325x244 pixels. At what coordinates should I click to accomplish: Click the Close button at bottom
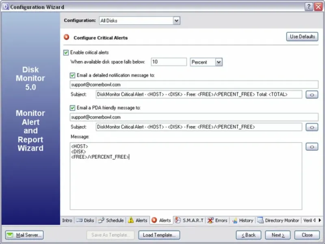point(307,235)
